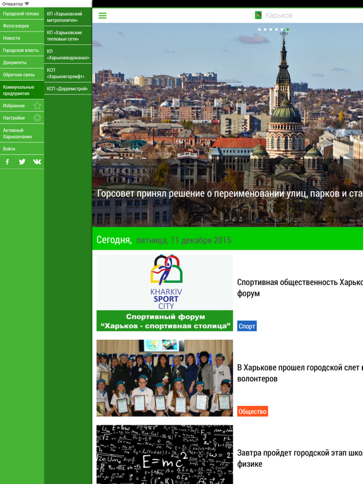Open Обратная связь menu item
The width and height of the screenshot is (363, 484).
22,75
